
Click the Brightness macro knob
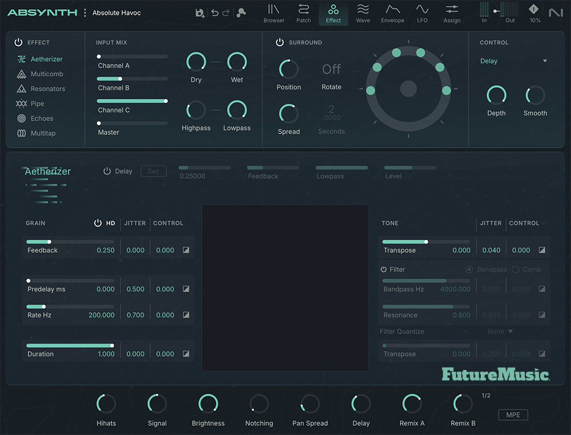click(x=208, y=404)
